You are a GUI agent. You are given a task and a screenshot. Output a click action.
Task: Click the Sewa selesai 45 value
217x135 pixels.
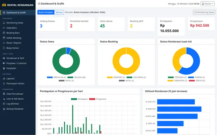[x=102, y=26]
